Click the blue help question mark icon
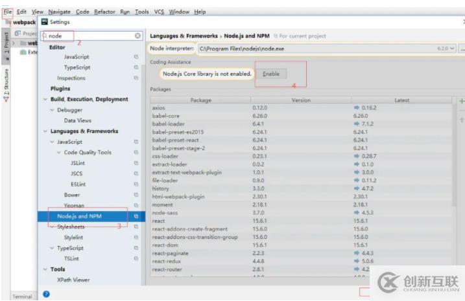The image size is (465, 301). 47,293
